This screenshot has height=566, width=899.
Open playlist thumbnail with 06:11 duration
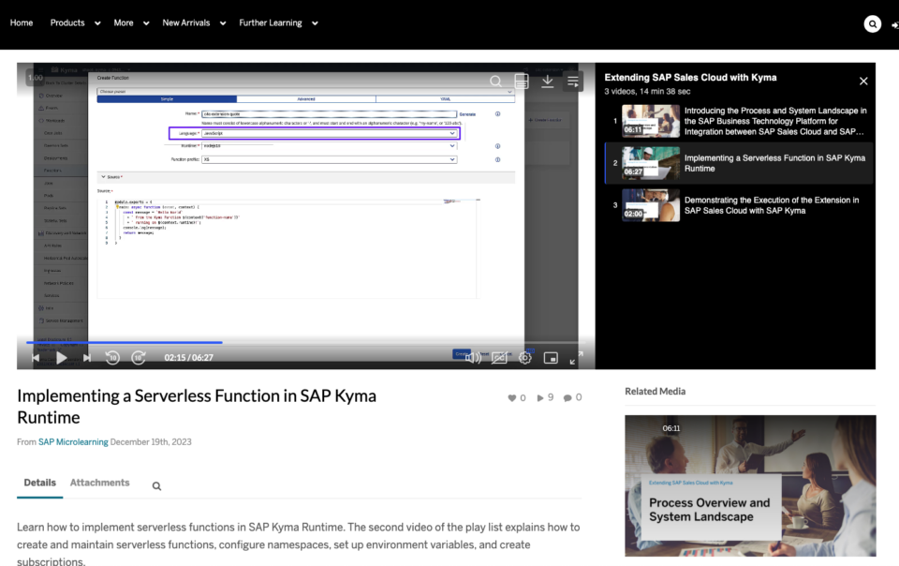(x=651, y=121)
